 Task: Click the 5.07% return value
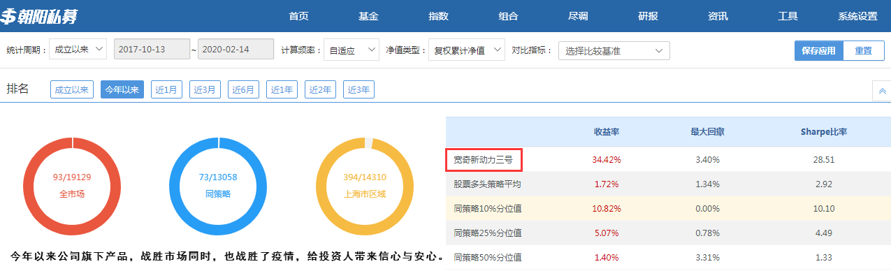tap(607, 233)
